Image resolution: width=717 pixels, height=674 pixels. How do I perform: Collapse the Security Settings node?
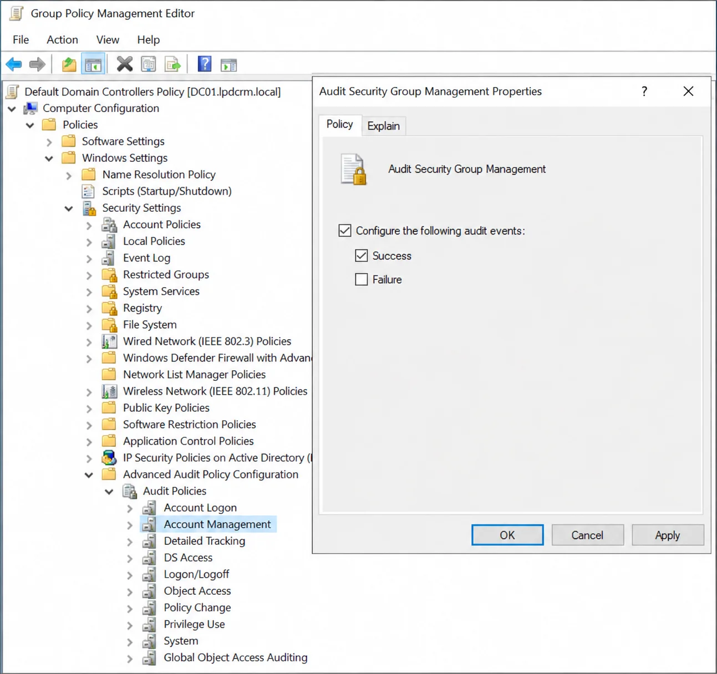[x=69, y=208]
